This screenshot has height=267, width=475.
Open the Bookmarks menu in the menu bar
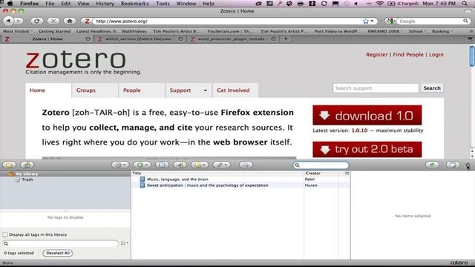134,4
